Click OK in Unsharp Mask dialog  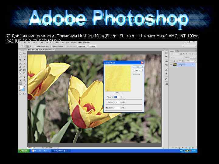tap(137, 67)
